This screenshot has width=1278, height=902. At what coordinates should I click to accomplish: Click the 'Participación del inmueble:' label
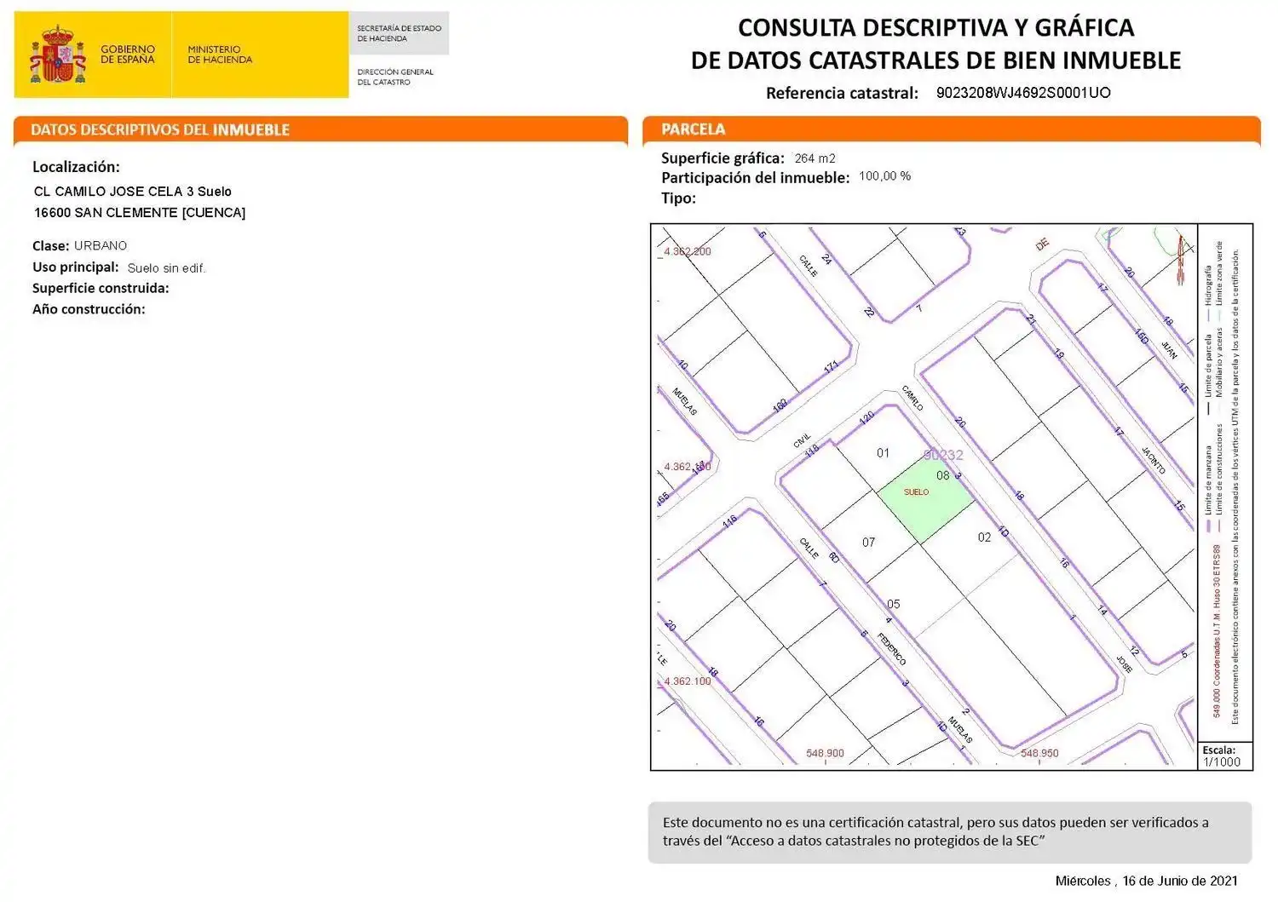point(756,178)
